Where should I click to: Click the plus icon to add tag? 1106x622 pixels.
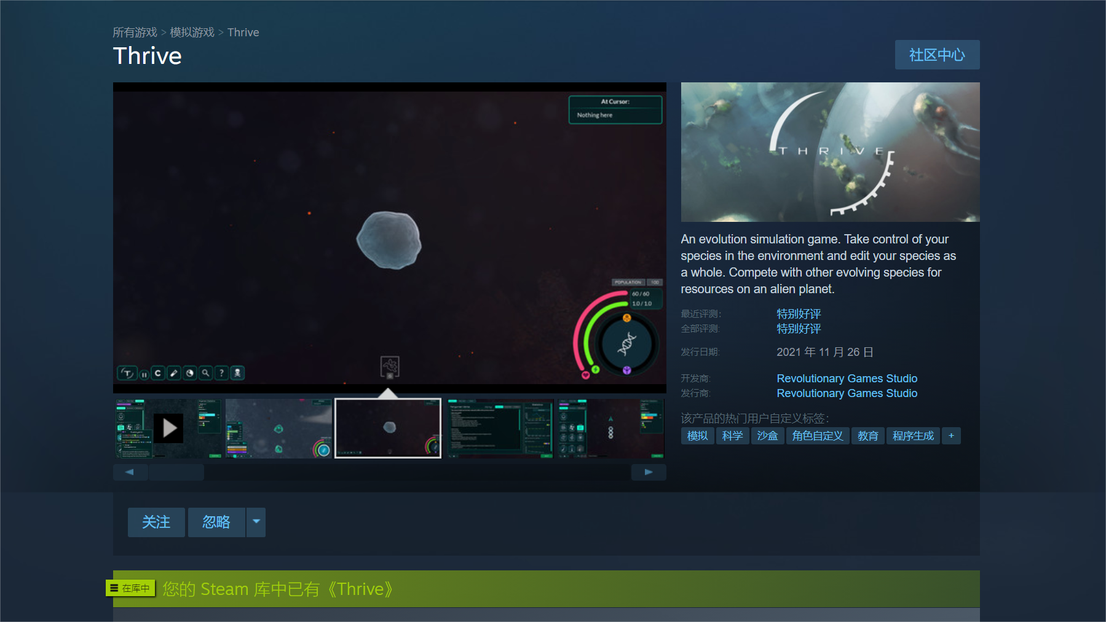click(x=951, y=436)
